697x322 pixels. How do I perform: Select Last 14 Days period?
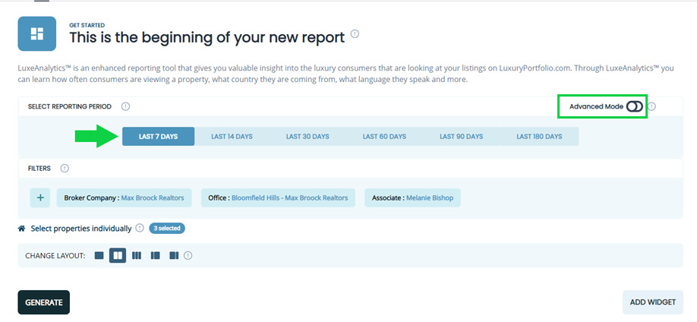232,137
